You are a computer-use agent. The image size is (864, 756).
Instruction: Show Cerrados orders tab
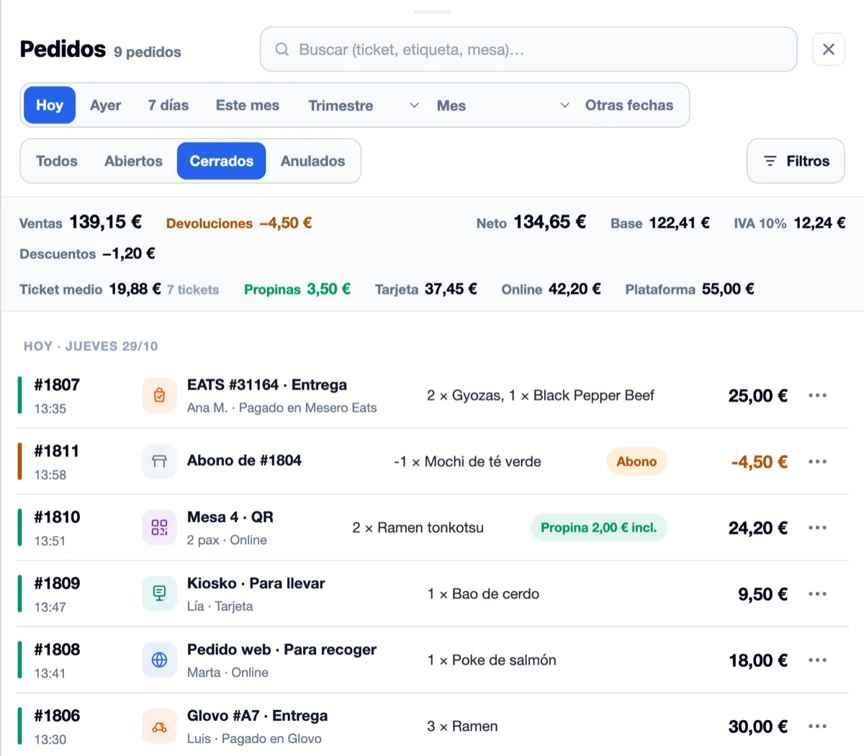tap(221, 161)
